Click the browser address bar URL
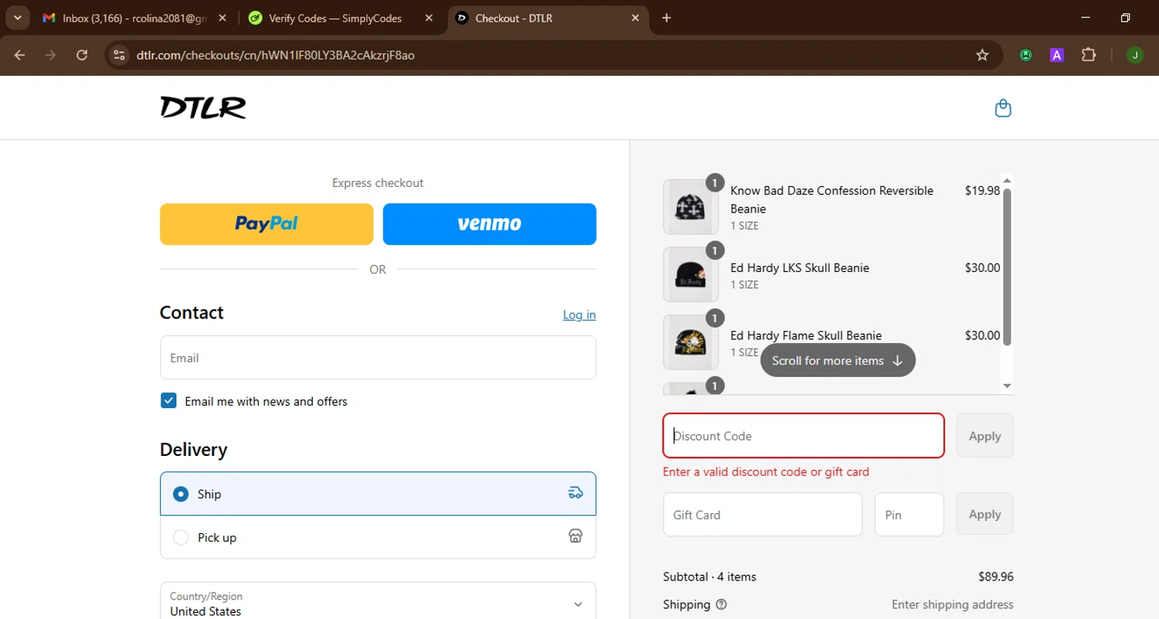 (x=276, y=55)
